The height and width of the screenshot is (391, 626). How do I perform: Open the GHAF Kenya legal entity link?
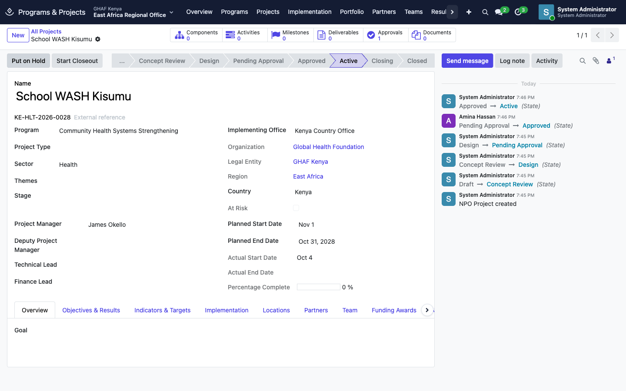[x=310, y=162]
